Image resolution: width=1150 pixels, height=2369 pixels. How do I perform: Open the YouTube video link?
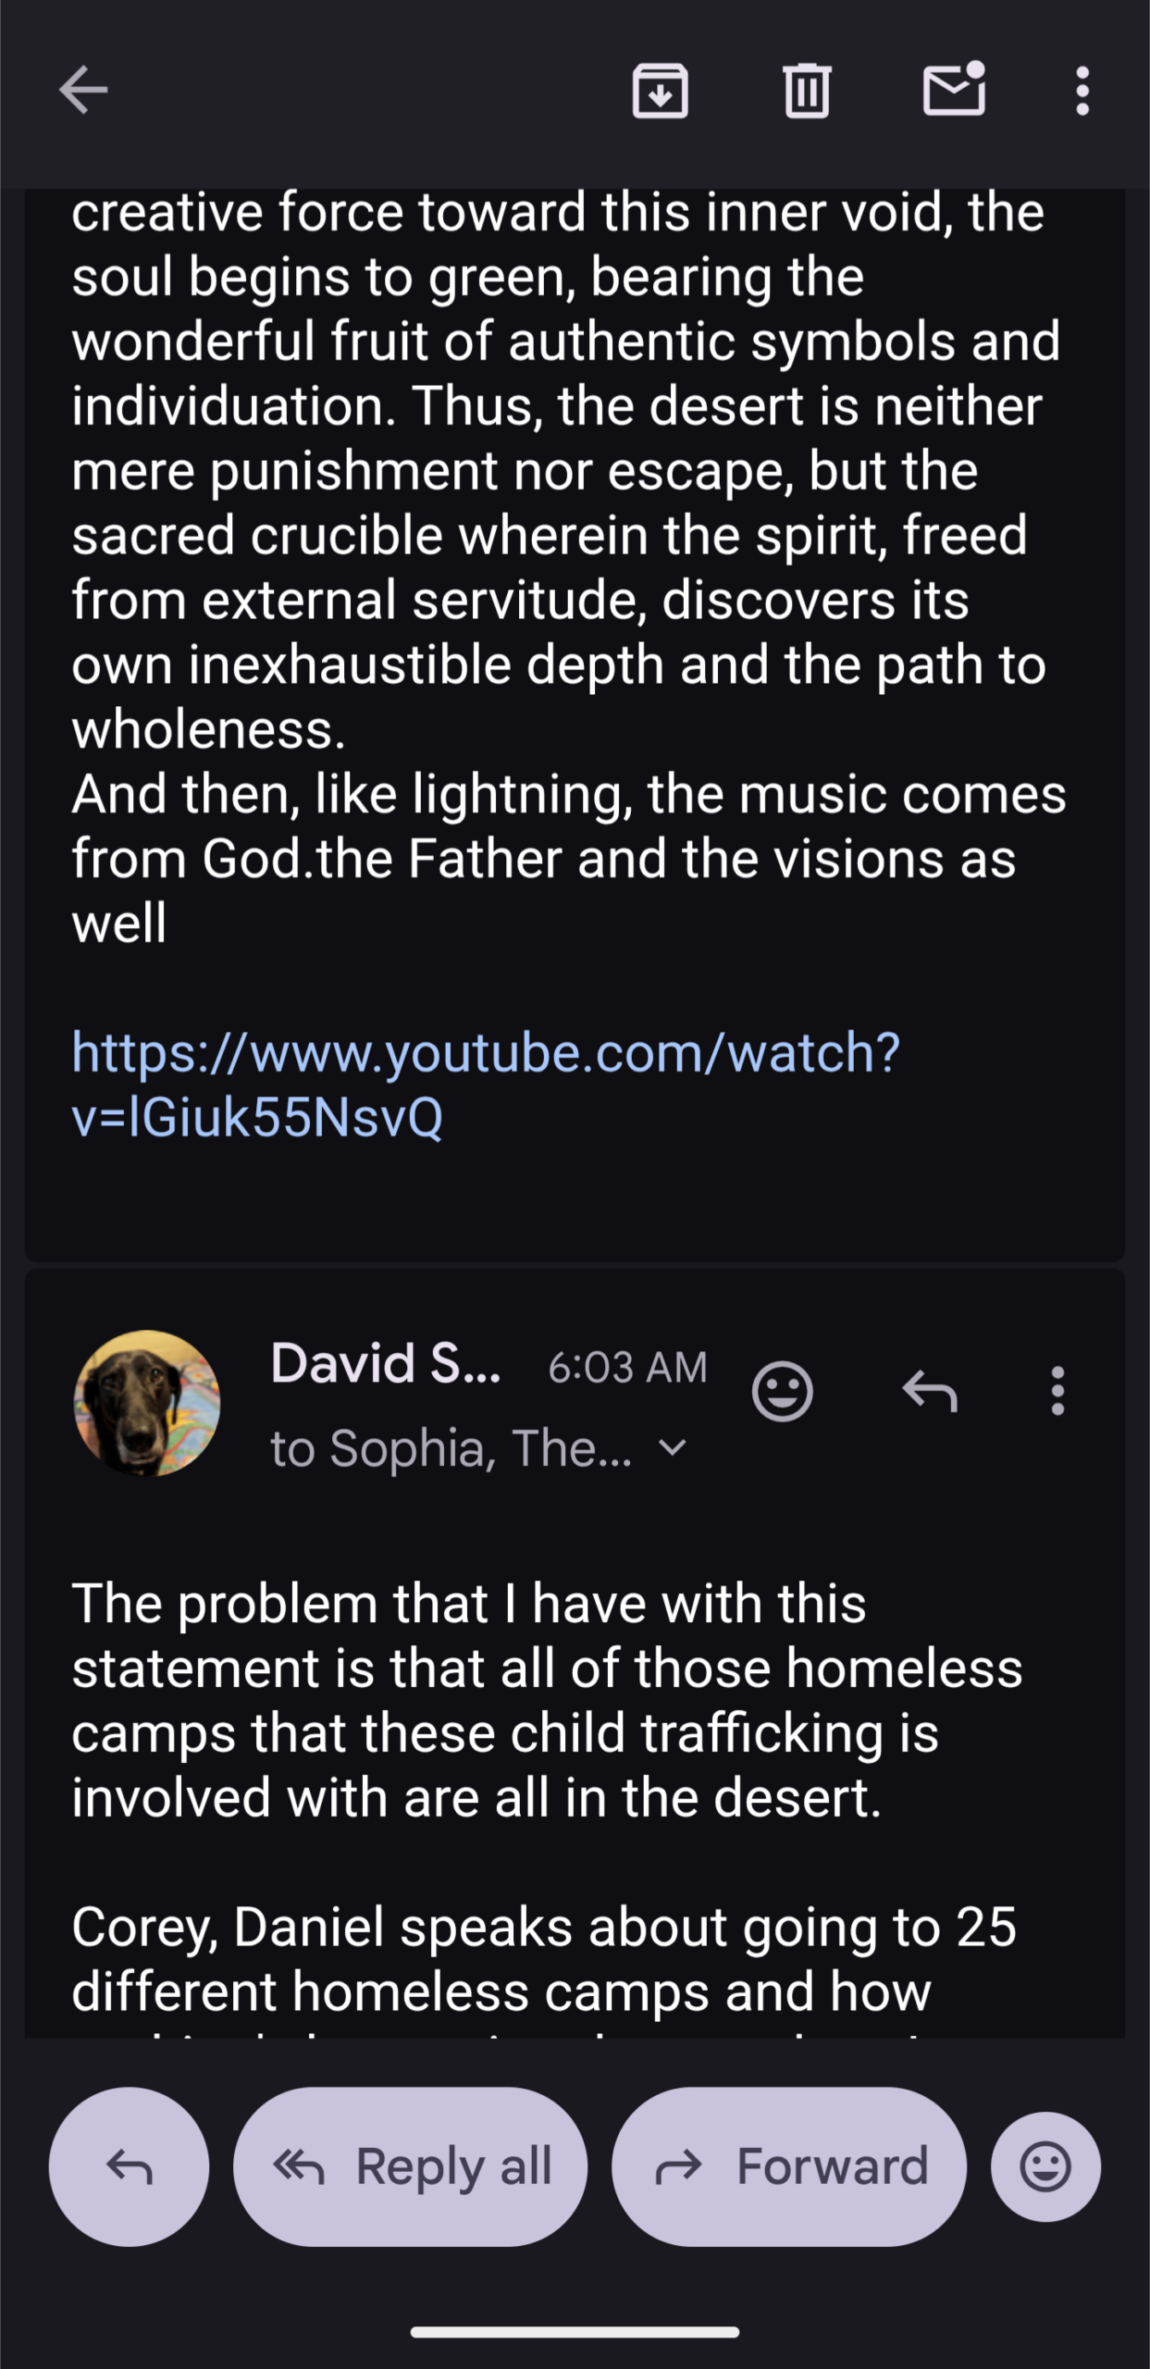click(x=486, y=1084)
